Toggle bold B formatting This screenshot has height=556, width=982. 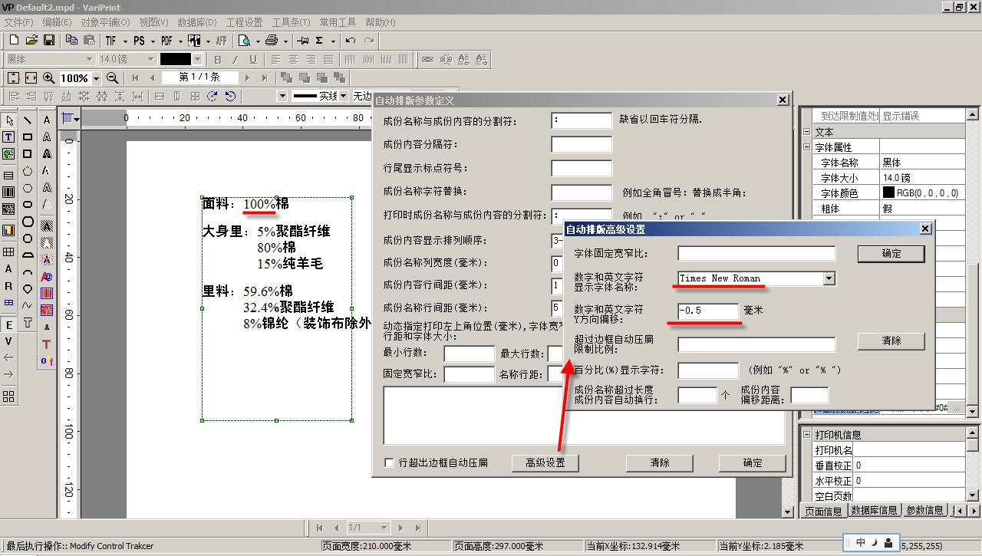[x=218, y=59]
